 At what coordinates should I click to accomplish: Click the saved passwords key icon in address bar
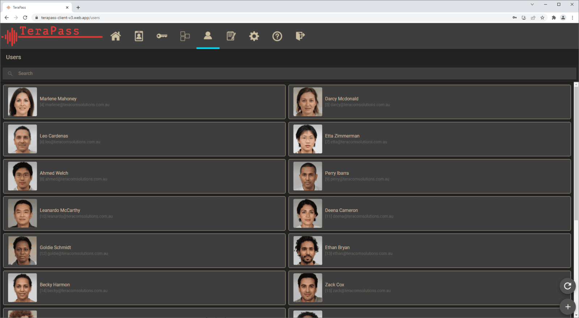point(515,17)
